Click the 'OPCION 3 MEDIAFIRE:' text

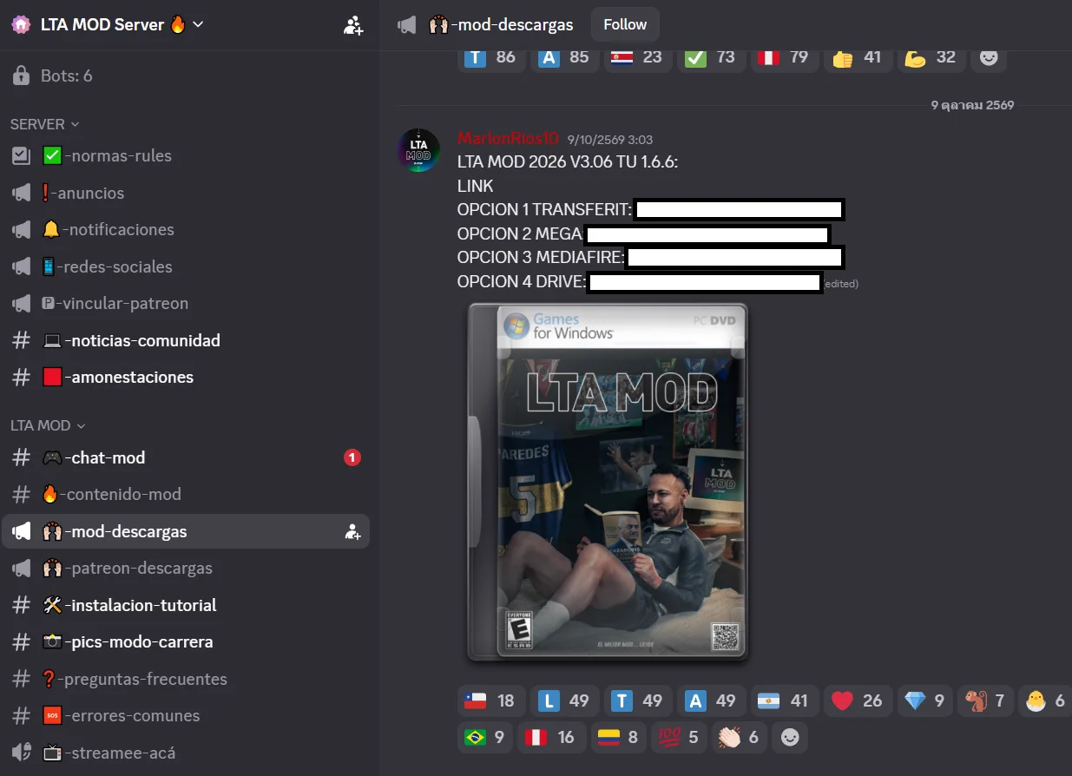541,258
